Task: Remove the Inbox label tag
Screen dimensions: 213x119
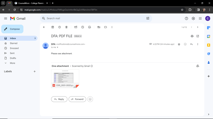Action: pyautogui.click(x=80, y=36)
